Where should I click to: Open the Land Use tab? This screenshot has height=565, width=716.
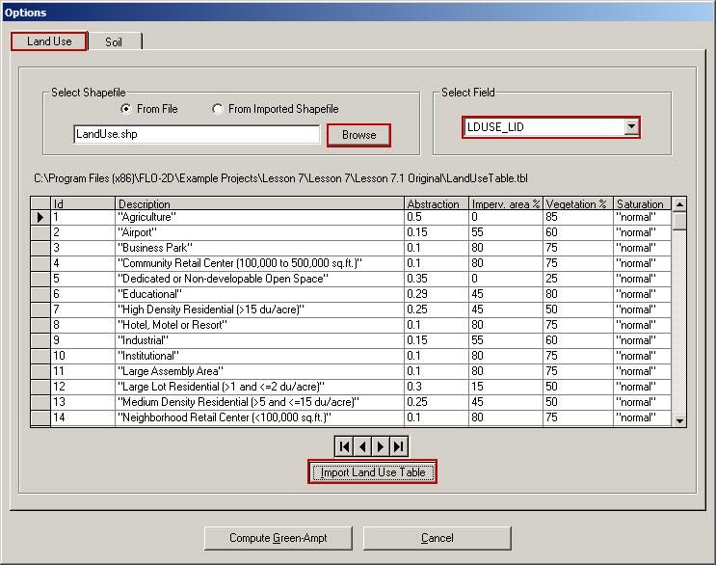coord(49,41)
